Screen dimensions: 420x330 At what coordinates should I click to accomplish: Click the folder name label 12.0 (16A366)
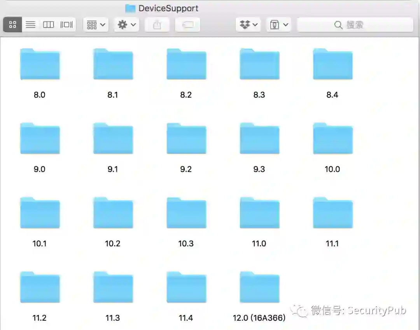(x=259, y=318)
